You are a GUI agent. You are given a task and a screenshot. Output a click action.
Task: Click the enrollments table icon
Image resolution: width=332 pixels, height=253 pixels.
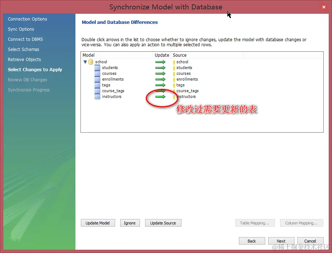pyautogui.click(x=97, y=79)
